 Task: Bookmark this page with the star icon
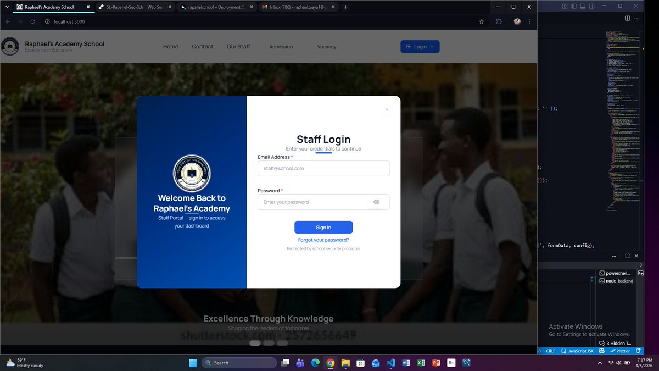[x=482, y=21]
